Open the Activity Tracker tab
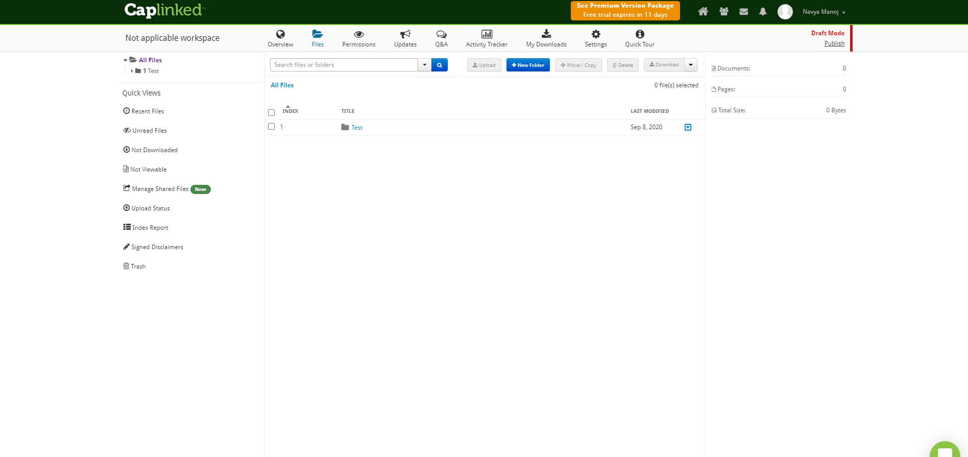 (487, 38)
